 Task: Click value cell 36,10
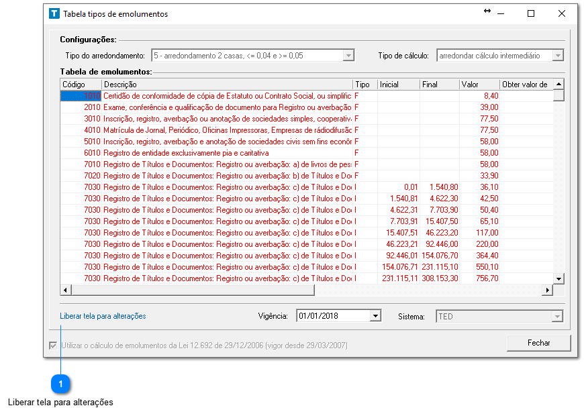pos(479,187)
